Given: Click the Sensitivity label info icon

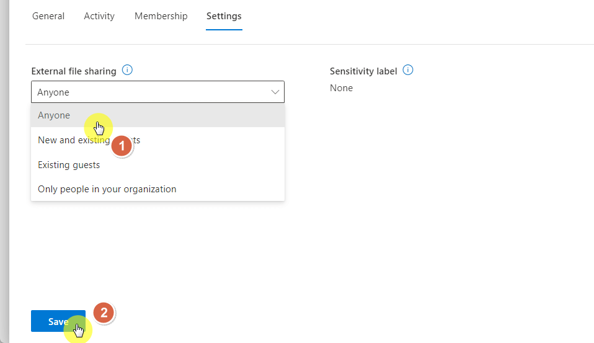Looking at the screenshot, I should [407, 70].
